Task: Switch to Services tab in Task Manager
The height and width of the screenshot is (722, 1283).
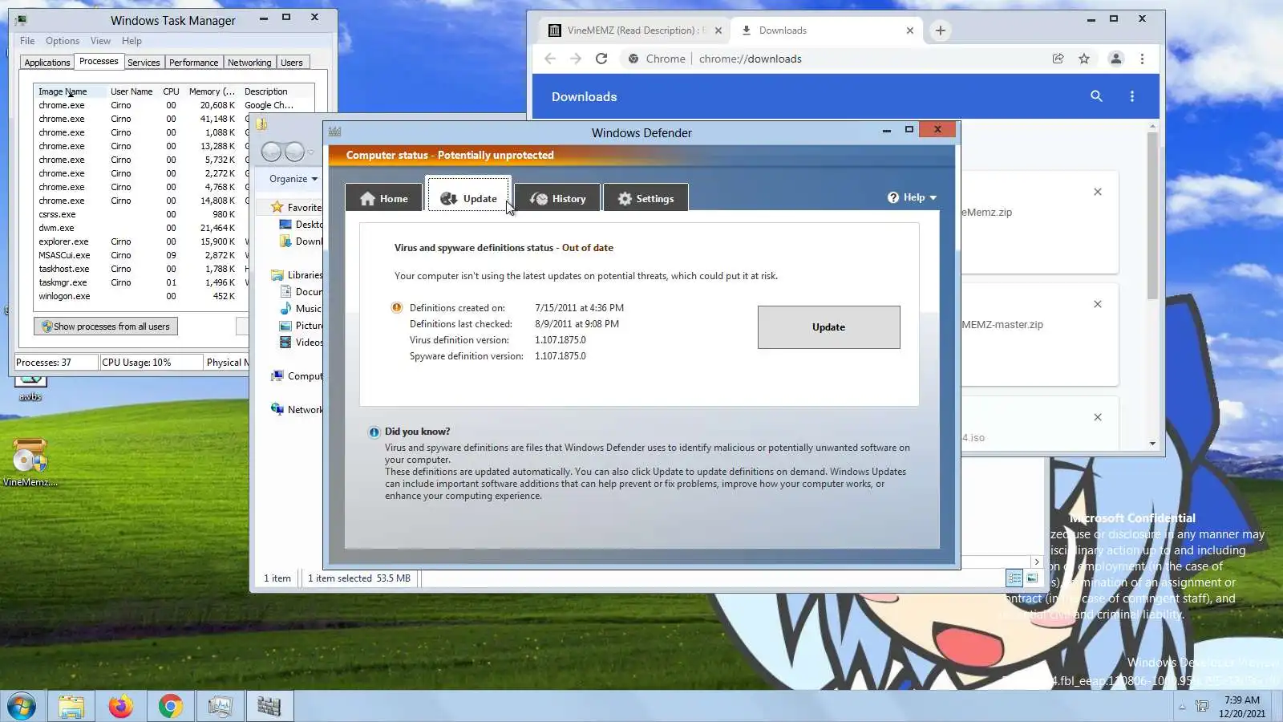Action: tap(144, 63)
